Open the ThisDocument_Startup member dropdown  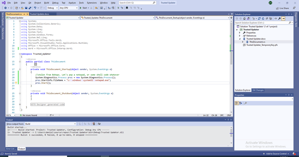click(x=192, y=18)
